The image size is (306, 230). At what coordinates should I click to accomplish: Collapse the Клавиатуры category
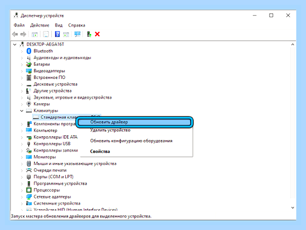click(x=22, y=111)
